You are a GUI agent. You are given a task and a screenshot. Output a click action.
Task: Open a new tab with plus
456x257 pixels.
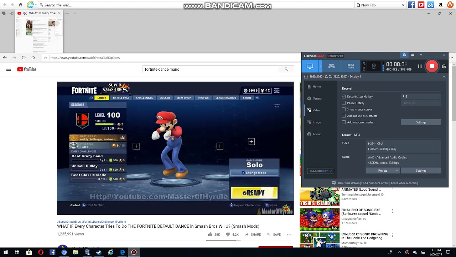[x=67, y=13]
